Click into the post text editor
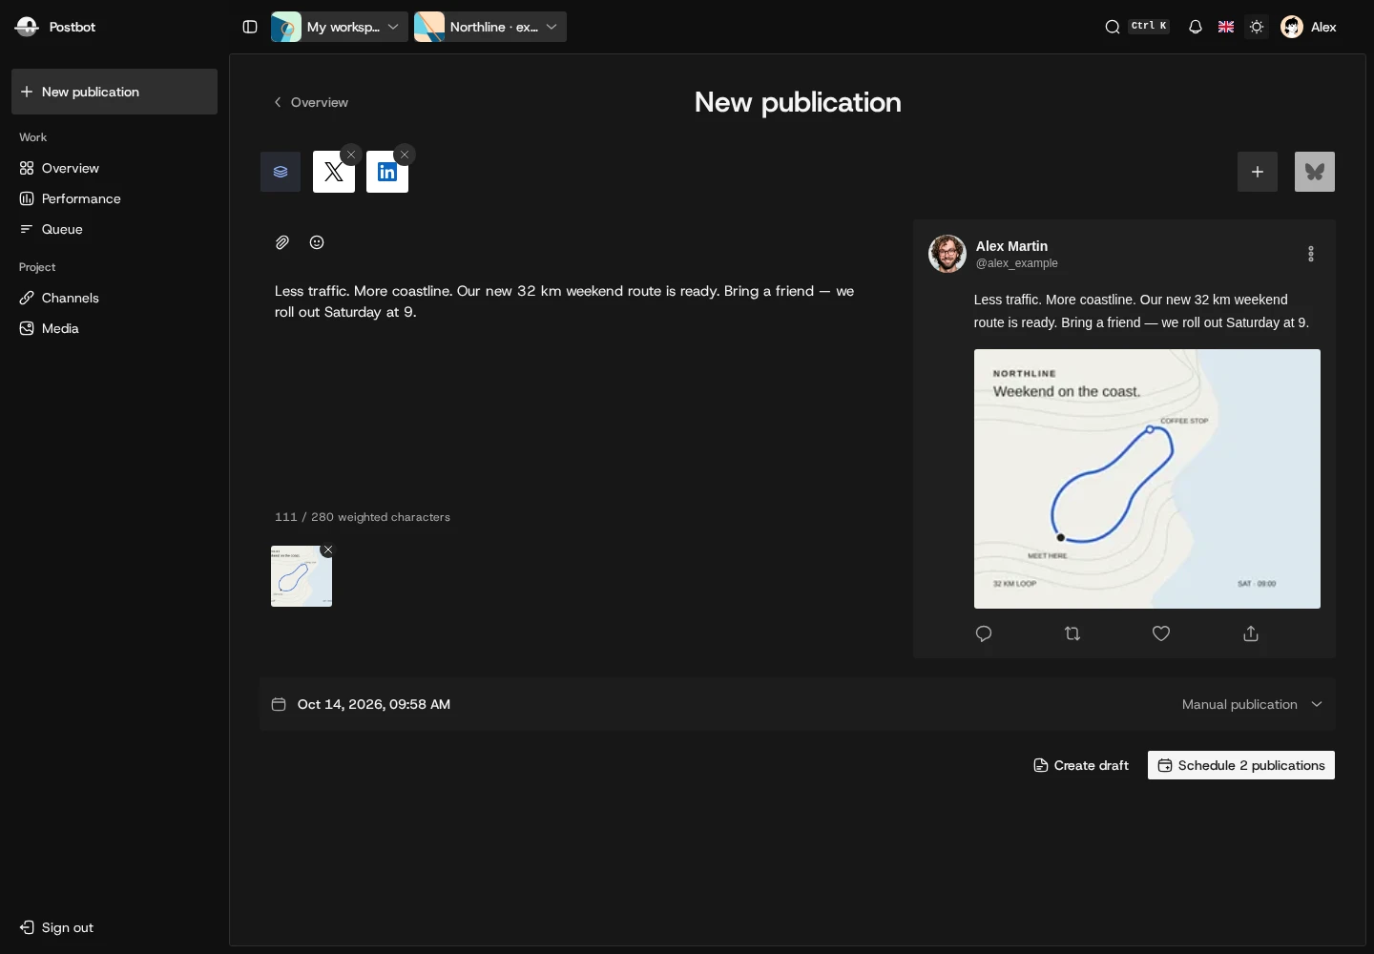 (572, 386)
